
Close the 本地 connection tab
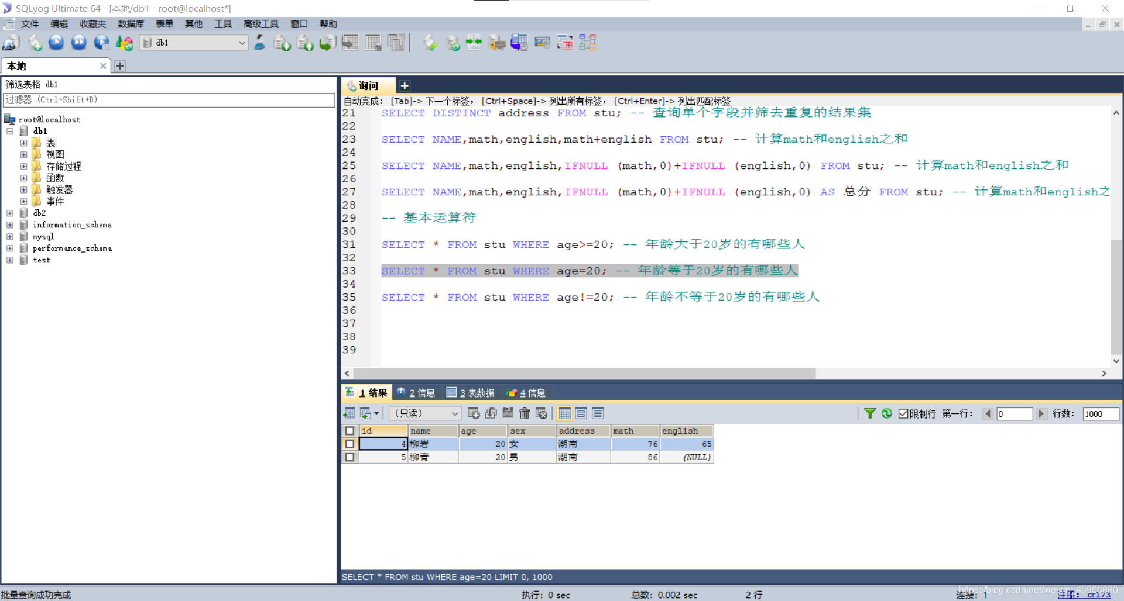[x=103, y=66]
